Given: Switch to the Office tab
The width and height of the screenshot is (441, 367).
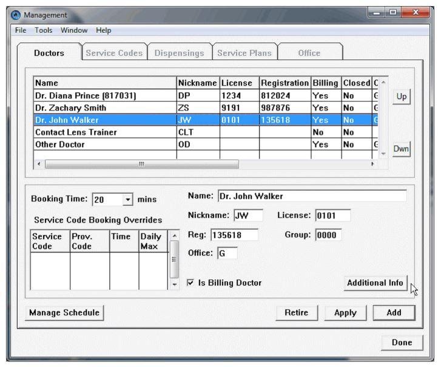Looking at the screenshot, I should point(309,53).
